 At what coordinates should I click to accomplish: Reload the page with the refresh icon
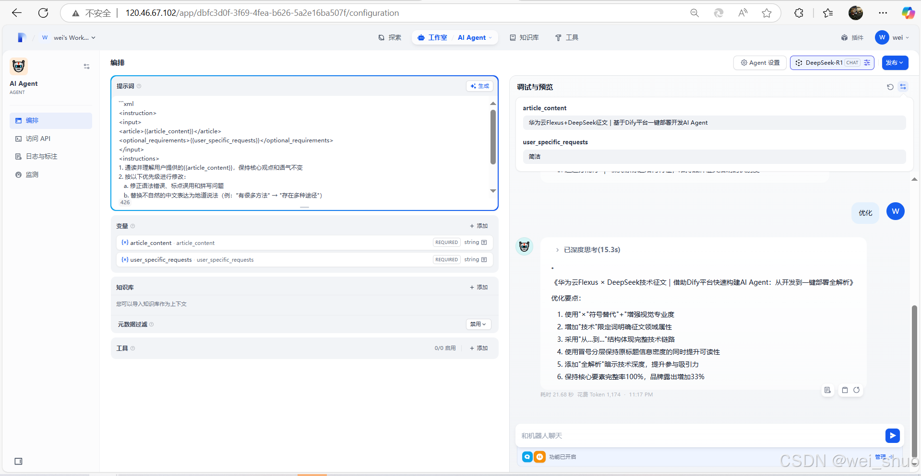(x=43, y=13)
